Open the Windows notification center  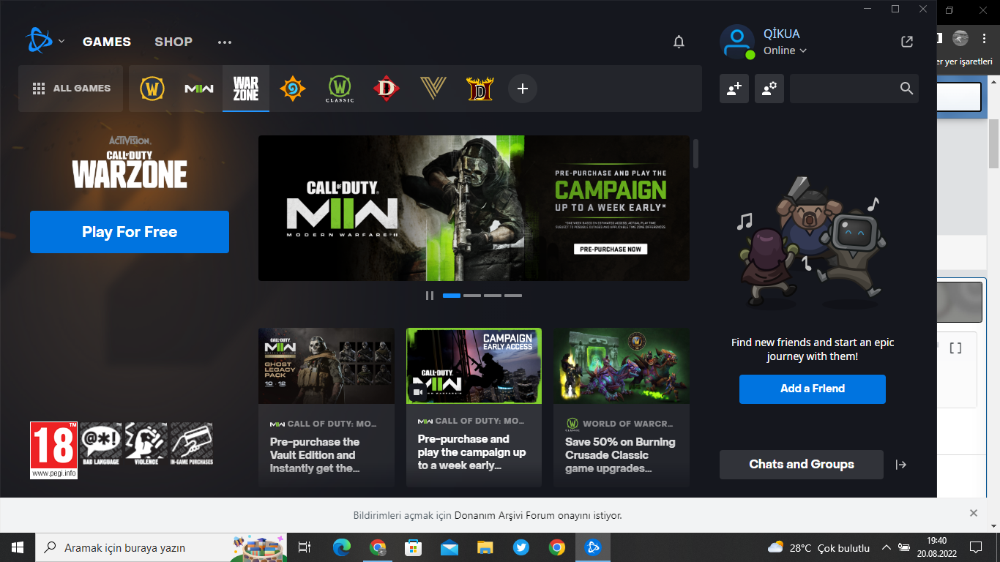[x=976, y=547]
